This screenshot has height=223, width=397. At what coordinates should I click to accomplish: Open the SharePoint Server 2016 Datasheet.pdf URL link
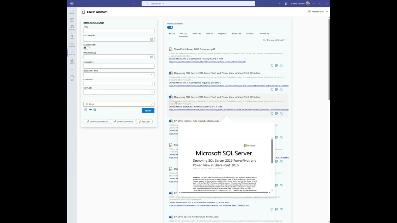pos(207,62)
